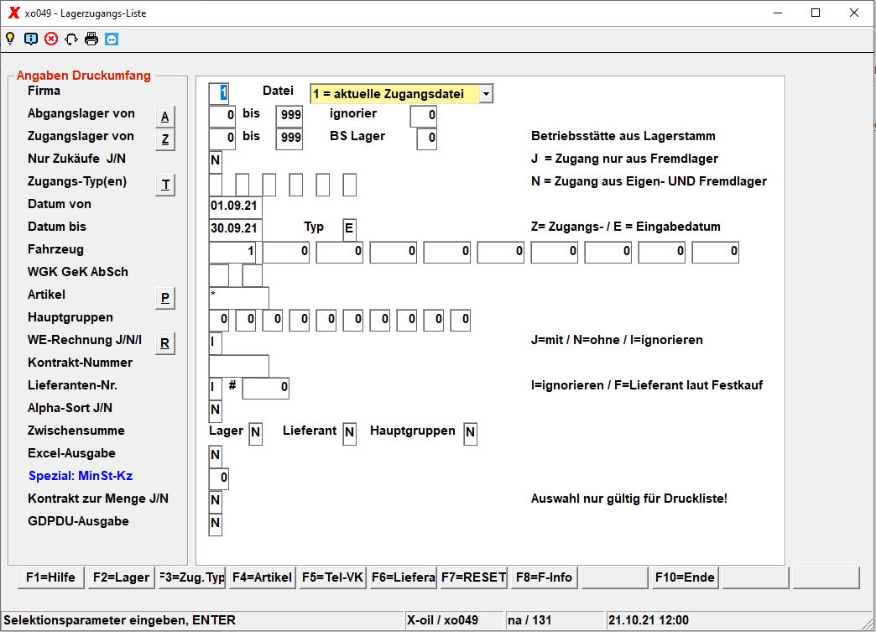The height and width of the screenshot is (632, 876).
Task: Click the Artikel field with asterisk
Action: (238, 298)
